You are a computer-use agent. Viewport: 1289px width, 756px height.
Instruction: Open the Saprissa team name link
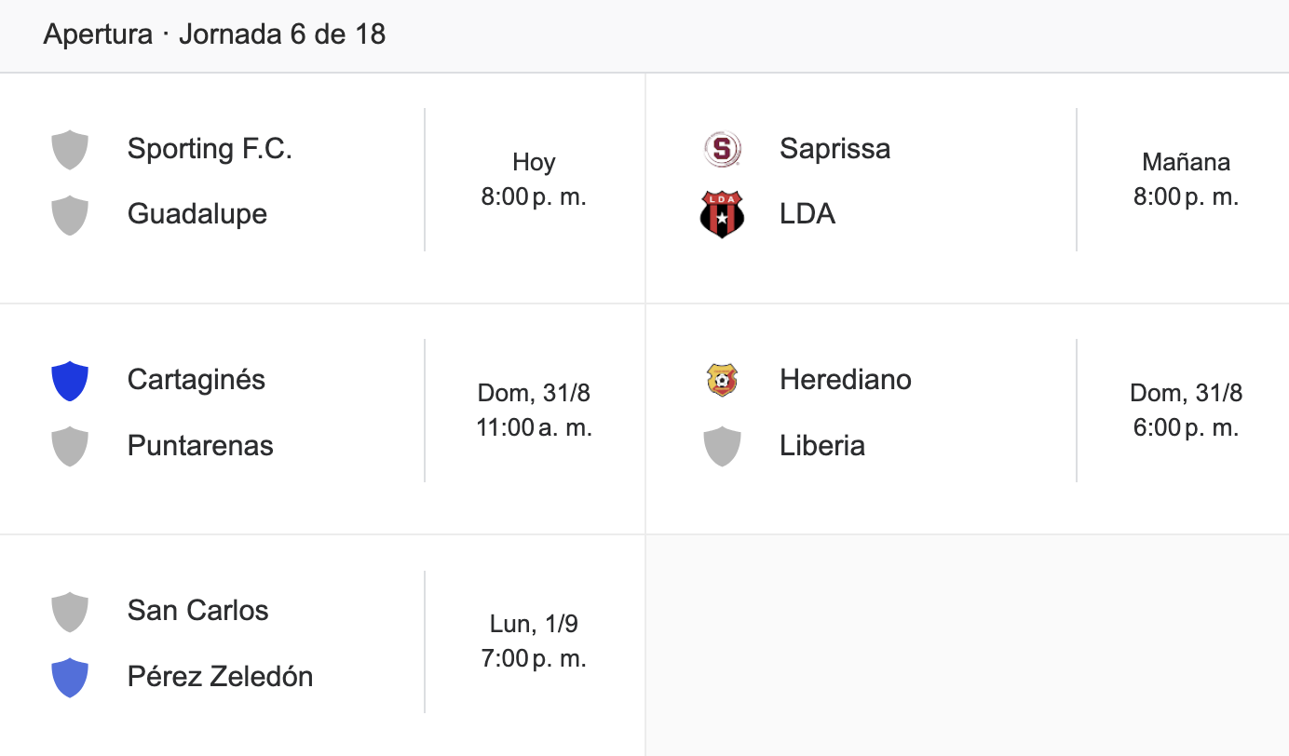(x=835, y=149)
